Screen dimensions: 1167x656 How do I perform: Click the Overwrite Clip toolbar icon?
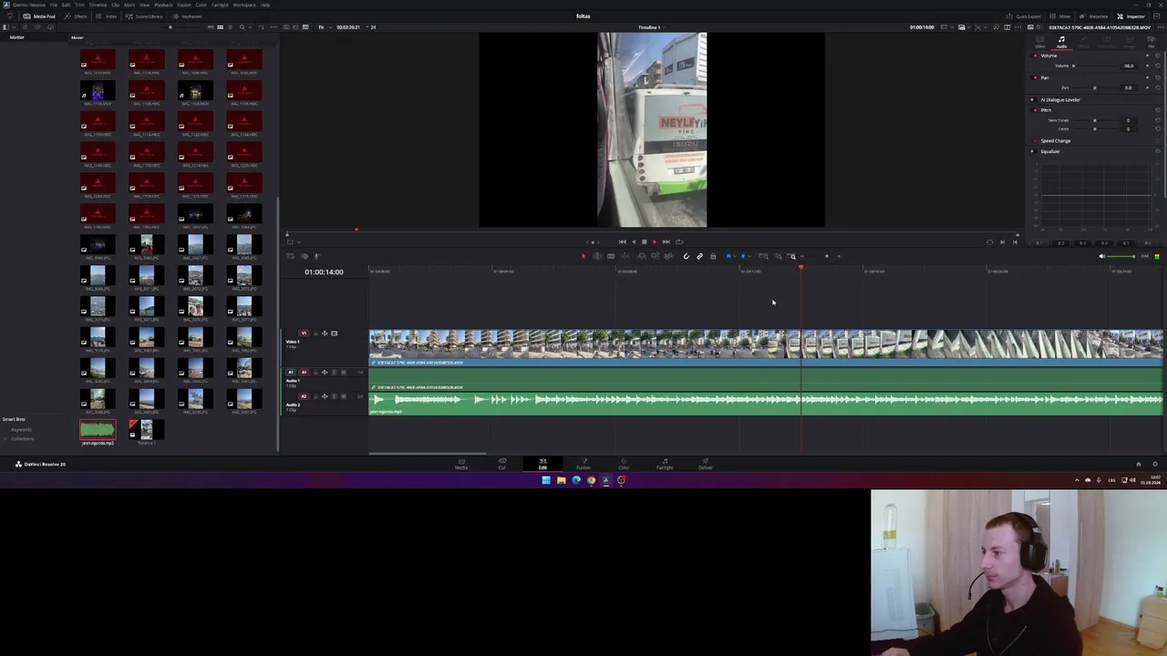click(x=656, y=256)
